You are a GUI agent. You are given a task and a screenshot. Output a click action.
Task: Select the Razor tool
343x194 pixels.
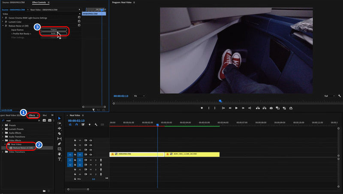[x=59, y=133]
